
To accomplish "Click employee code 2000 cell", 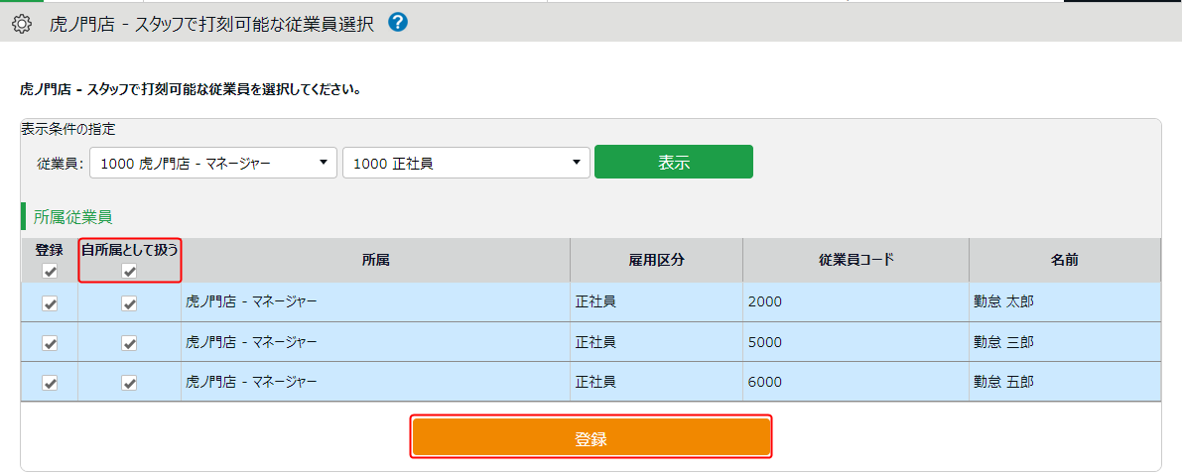I will (765, 302).
